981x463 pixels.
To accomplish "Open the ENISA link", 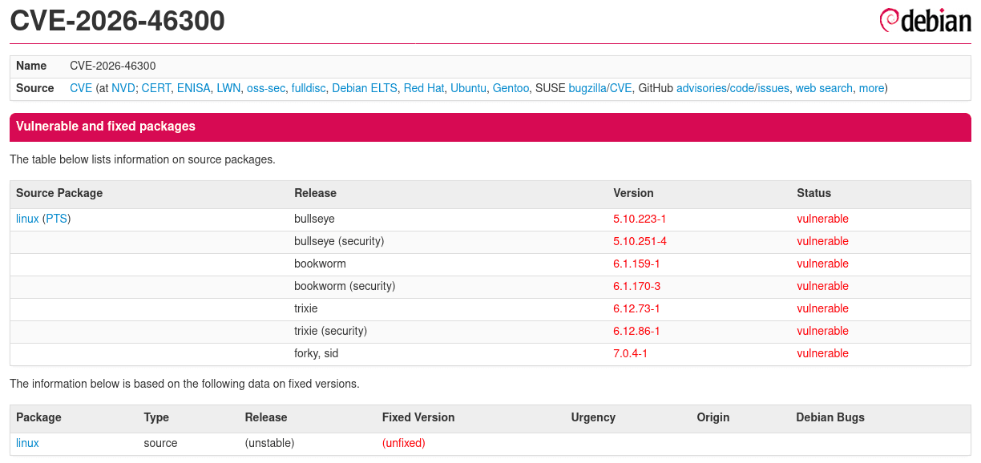I will pyautogui.click(x=193, y=88).
